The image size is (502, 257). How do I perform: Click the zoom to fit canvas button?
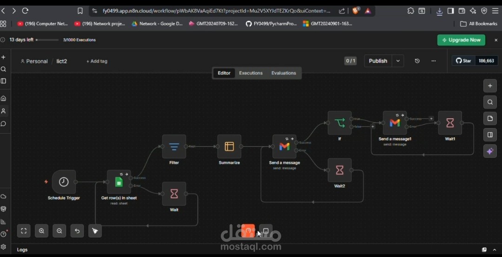coord(24,231)
